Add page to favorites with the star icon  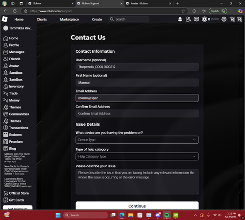[183, 11]
